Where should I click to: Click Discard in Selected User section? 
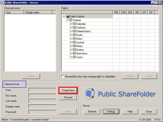click(68, 97)
